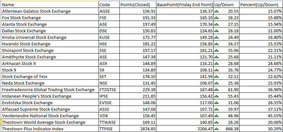Select the Code header cell
The width and height of the screenshot is (283, 132).
(109, 5)
